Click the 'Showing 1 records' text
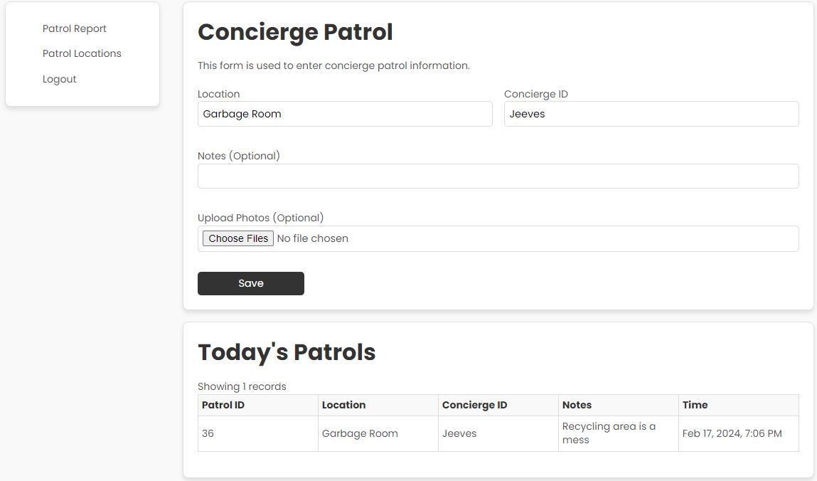 coord(242,386)
